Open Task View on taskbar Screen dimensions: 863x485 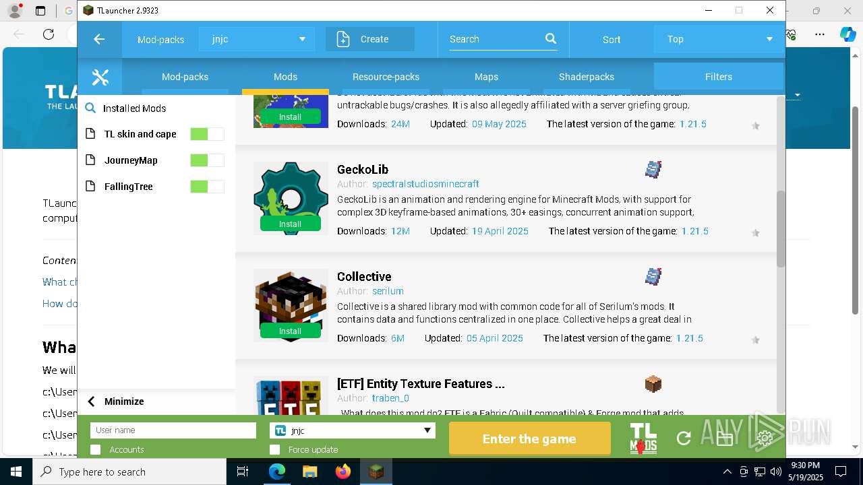click(x=243, y=472)
